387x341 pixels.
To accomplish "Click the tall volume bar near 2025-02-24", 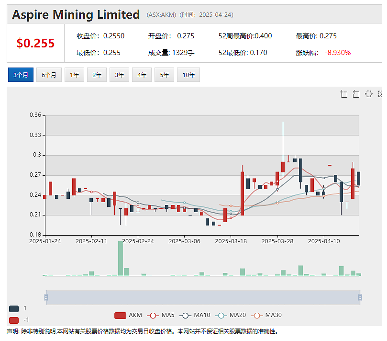I will pos(121,258).
